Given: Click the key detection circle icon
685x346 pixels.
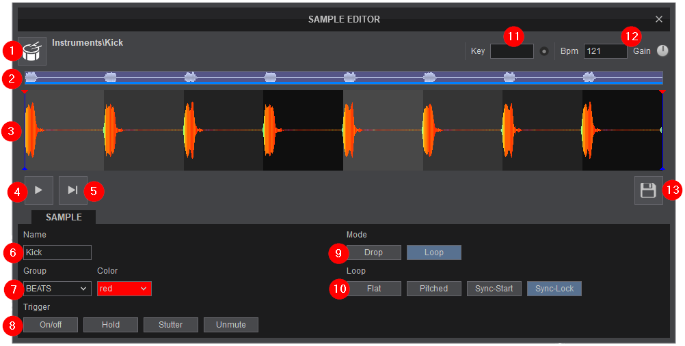Looking at the screenshot, I should pos(544,51).
